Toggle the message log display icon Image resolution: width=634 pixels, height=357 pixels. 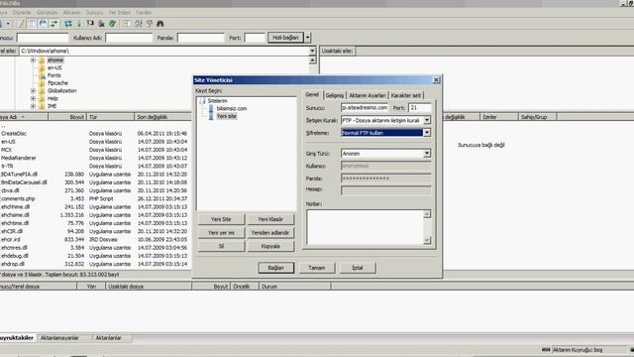21,24
